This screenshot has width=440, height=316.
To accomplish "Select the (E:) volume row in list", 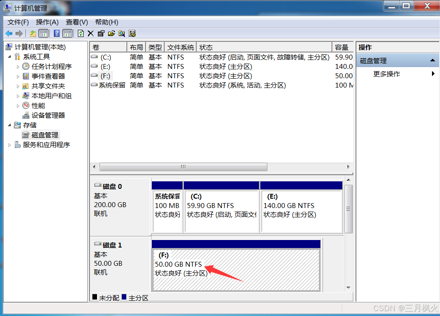I will pyautogui.click(x=222, y=67).
